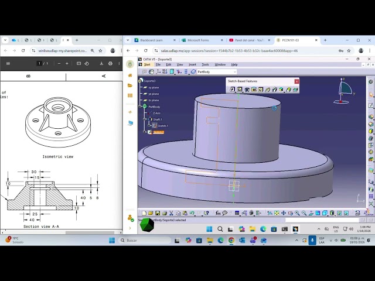Click CATIA Print icon

[x=164, y=213]
